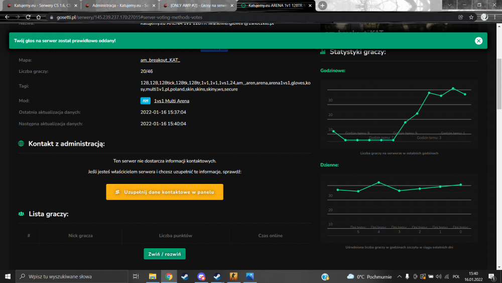Screen dimensions: 502x283
Task: Click the Chrome icon in the taskbar
Action: [169, 276]
